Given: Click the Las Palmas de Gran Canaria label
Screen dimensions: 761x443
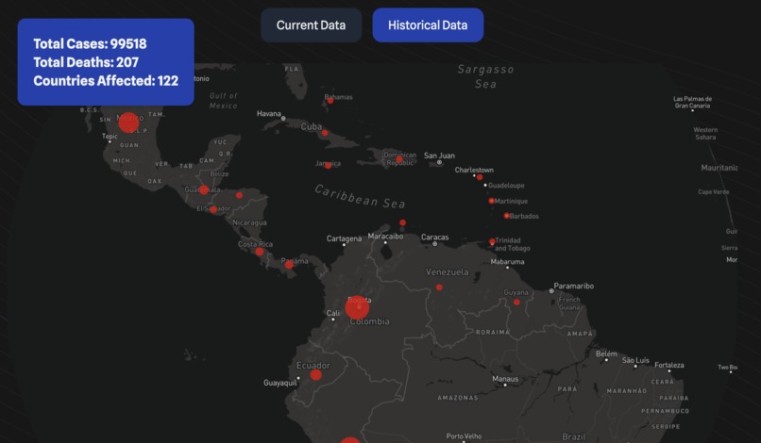Looking at the screenshot, I should click(693, 103).
